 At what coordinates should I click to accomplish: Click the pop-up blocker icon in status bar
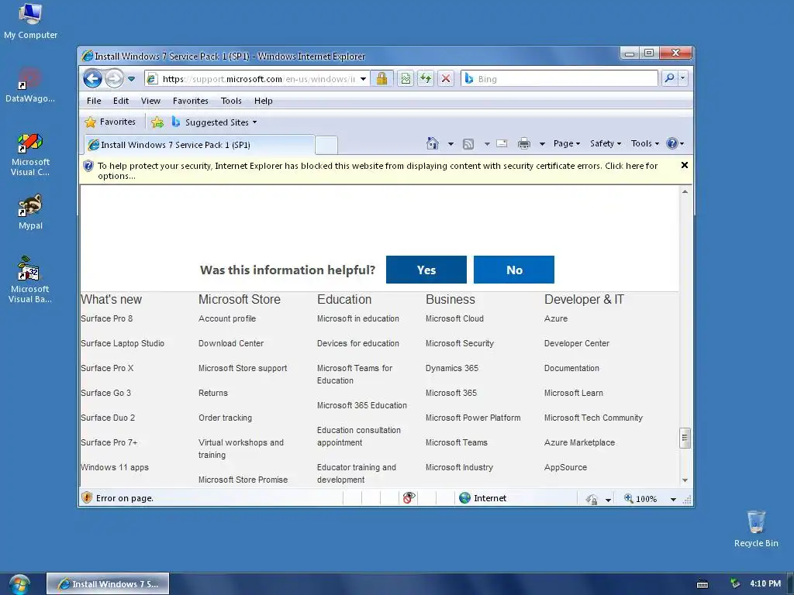409,498
